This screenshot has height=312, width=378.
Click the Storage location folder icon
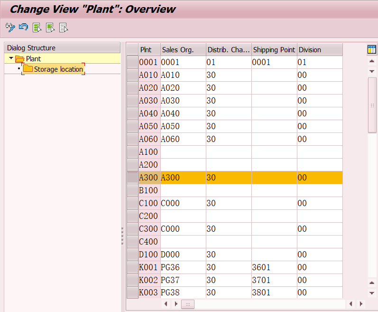[28, 69]
